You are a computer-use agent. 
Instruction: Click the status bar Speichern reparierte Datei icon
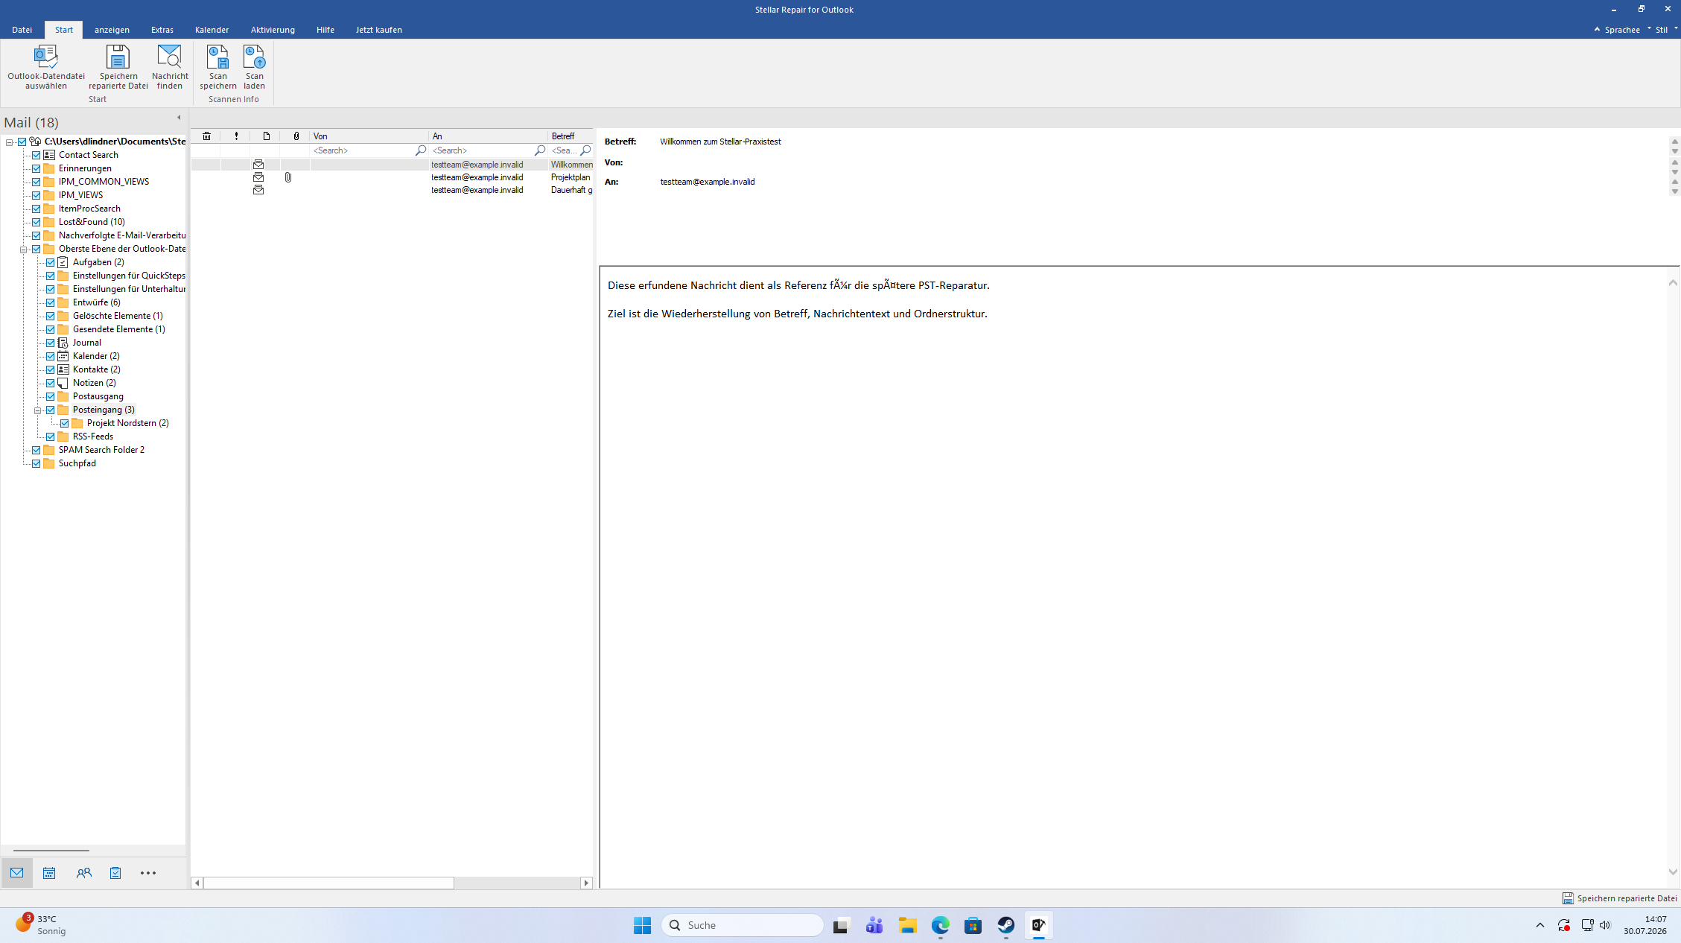pos(1568,898)
